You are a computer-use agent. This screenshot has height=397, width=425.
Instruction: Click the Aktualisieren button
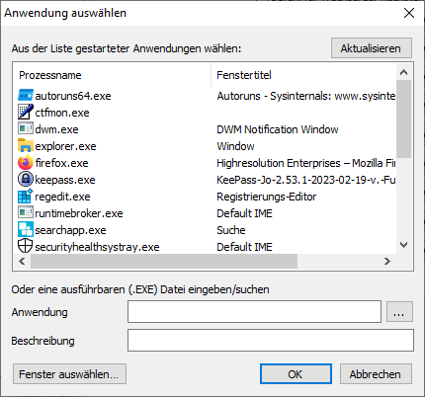coord(372,48)
